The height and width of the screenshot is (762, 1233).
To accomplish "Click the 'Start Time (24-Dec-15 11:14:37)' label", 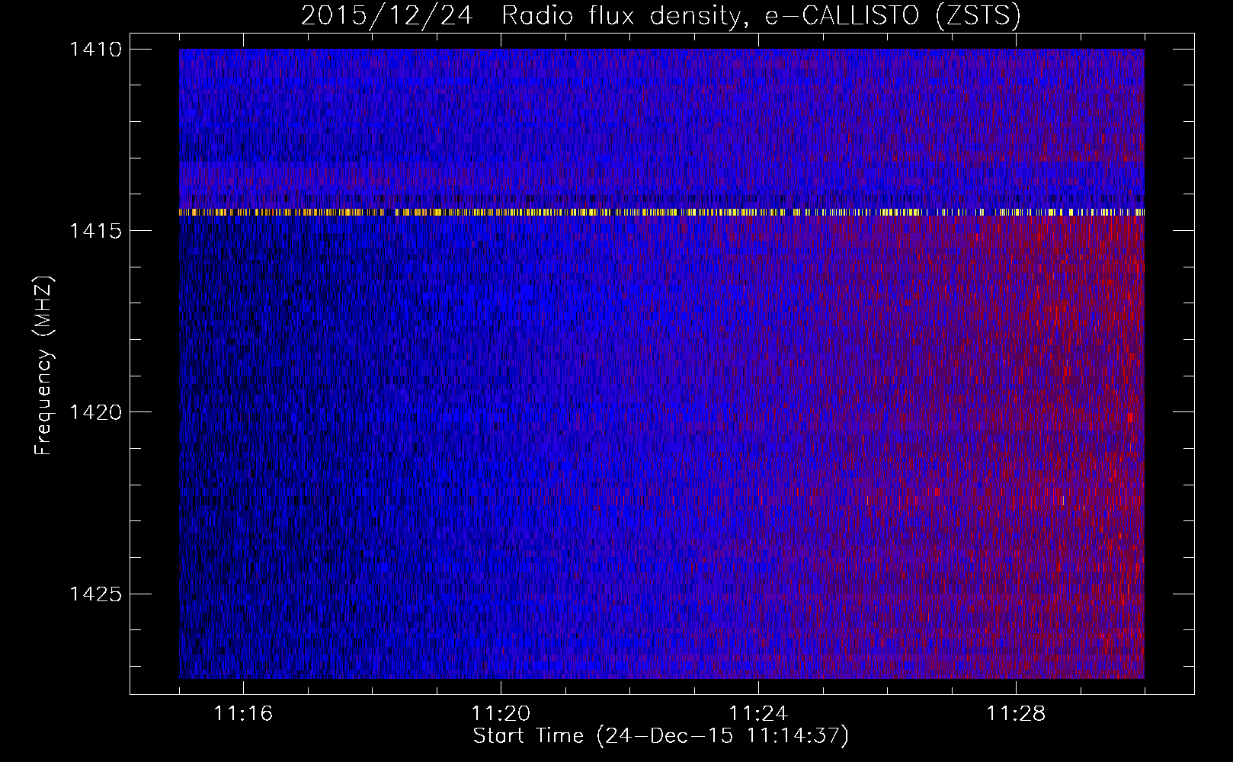I will click(x=661, y=736).
